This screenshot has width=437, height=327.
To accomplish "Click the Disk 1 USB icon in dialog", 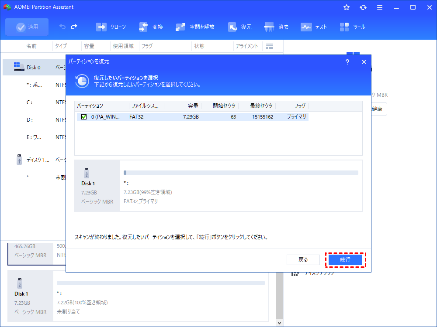I will coord(87,173).
